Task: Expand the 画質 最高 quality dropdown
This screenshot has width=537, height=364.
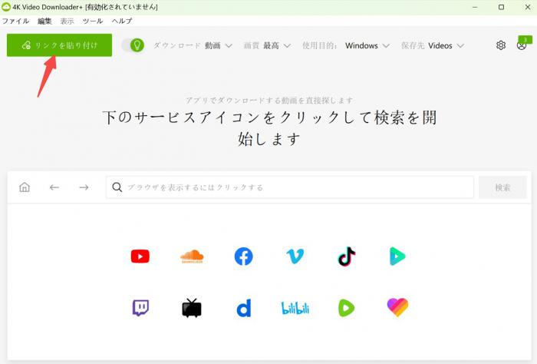Action: pyautogui.click(x=267, y=45)
